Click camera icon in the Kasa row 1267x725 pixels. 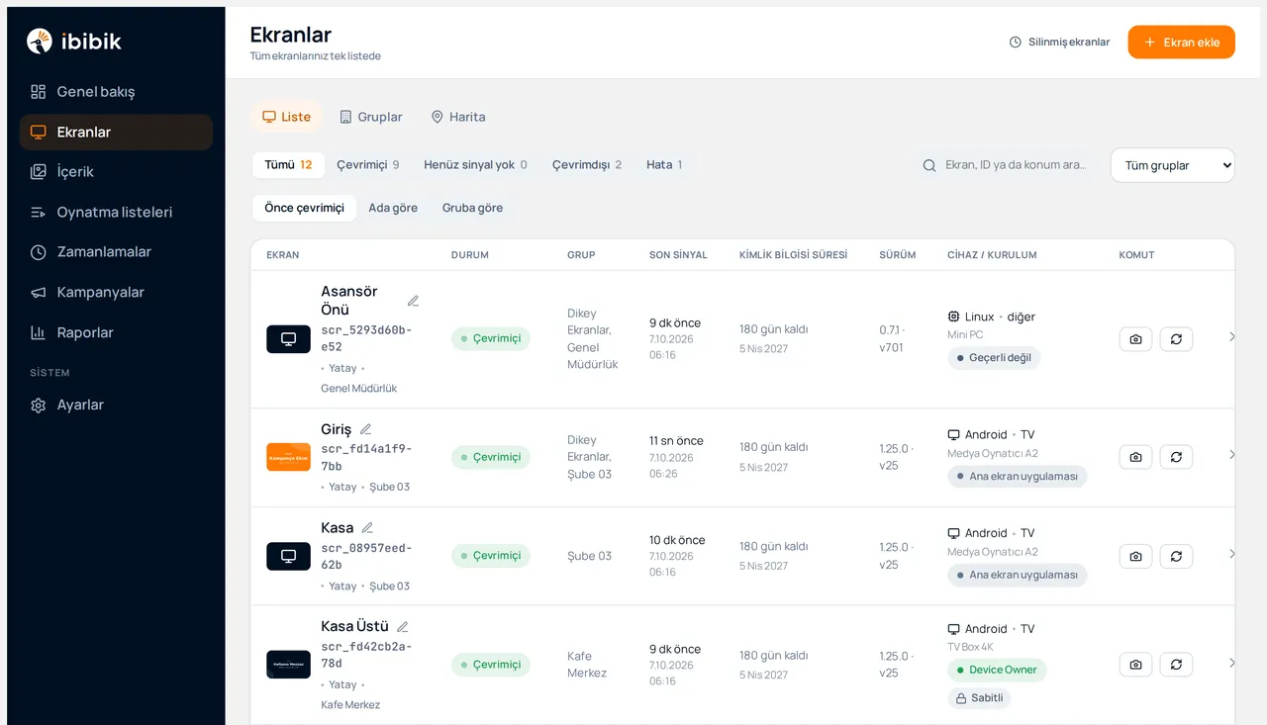pyautogui.click(x=1135, y=556)
